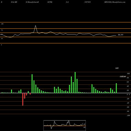Viewport: 131px width, 131px height.
Task: Select the MR axis label 80
Action: tap(128, 78)
